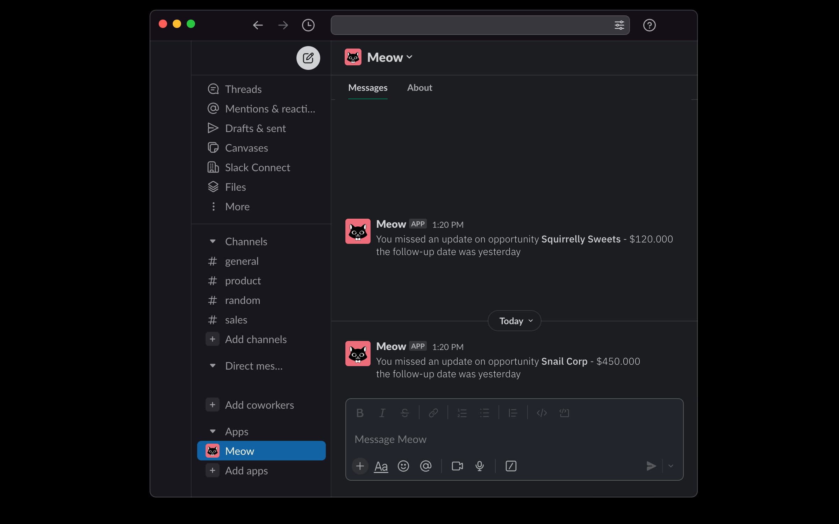The width and height of the screenshot is (839, 524).
Task: Open the product channel
Action: pyautogui.click(x=261, y=281)
